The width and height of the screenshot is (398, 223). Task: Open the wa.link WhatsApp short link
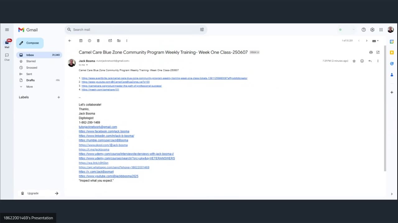click(x=94, y=163)
